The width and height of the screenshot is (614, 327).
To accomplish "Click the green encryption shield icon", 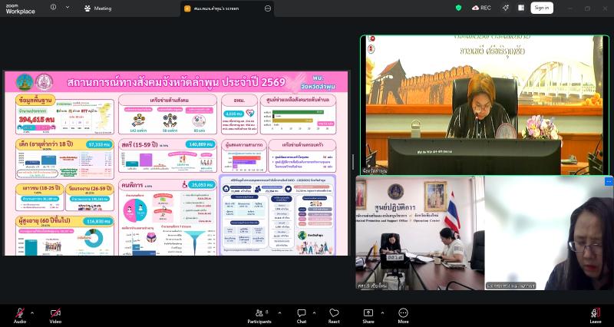I will 458,8.
